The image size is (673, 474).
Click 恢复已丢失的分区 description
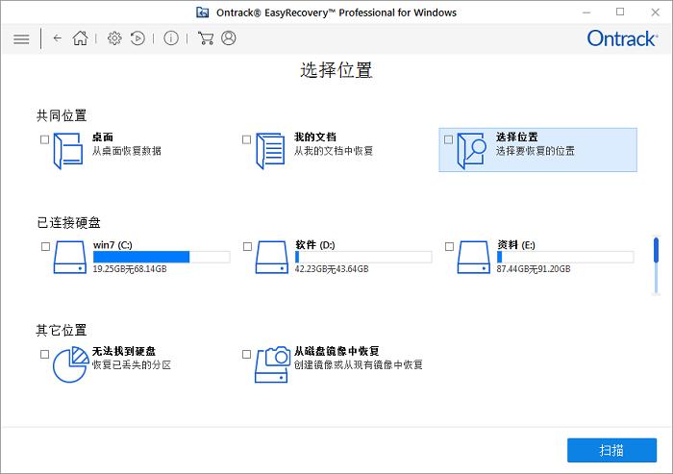(132, 365)
